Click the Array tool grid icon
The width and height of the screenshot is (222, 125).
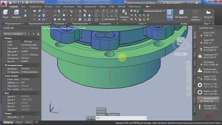(x=89, y=19)
